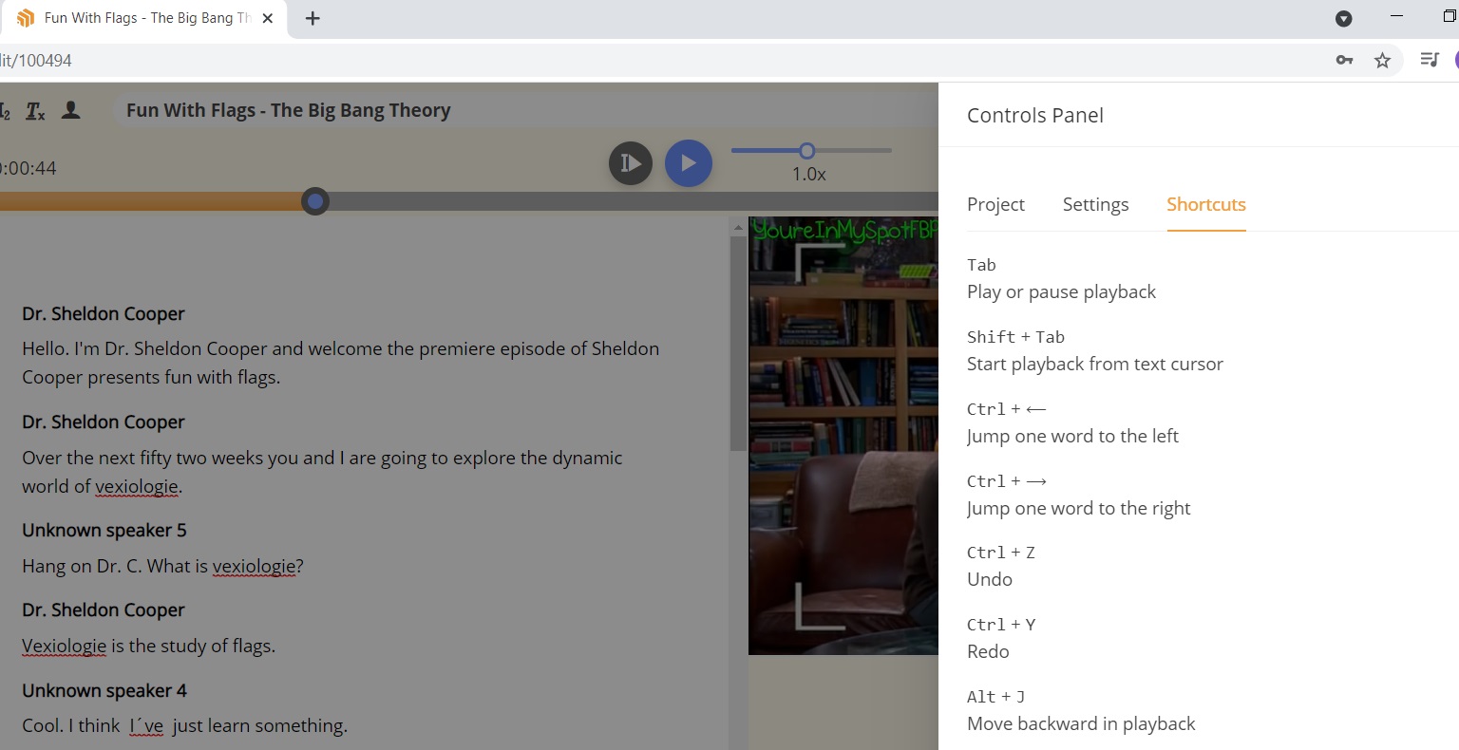Click the '1.0x' playback speed value
1459x750 pixels.
click(x=808, y=174)
